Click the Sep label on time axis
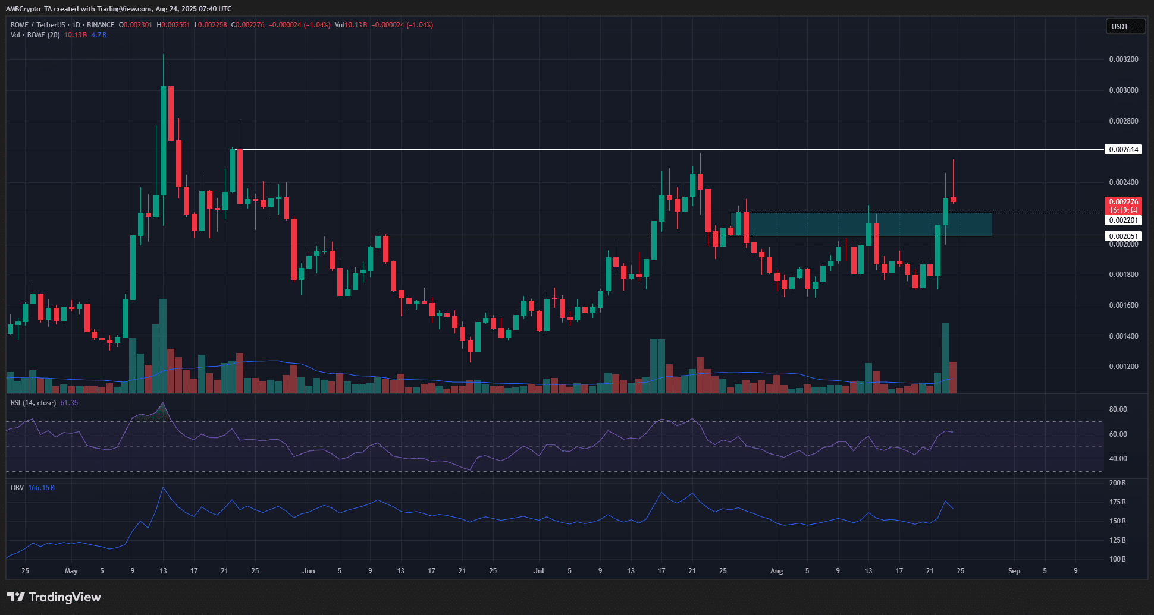Screen dimensions: 1154x615 1014,571
